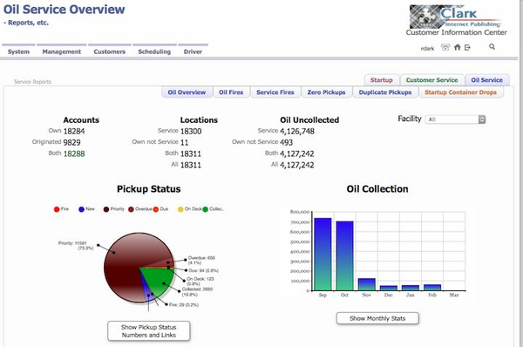Click the Pickup Status heading
523x347 pixels.
pos(149,189)
